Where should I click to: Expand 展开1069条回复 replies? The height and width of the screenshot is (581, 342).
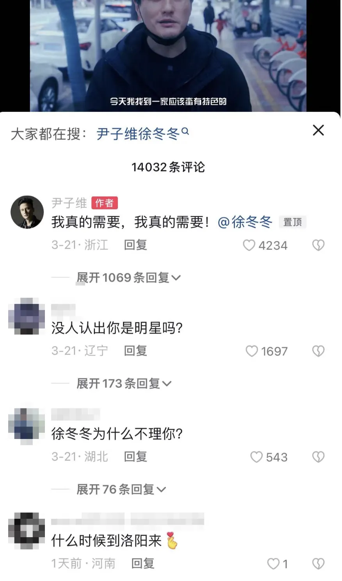tap(128, 278)
